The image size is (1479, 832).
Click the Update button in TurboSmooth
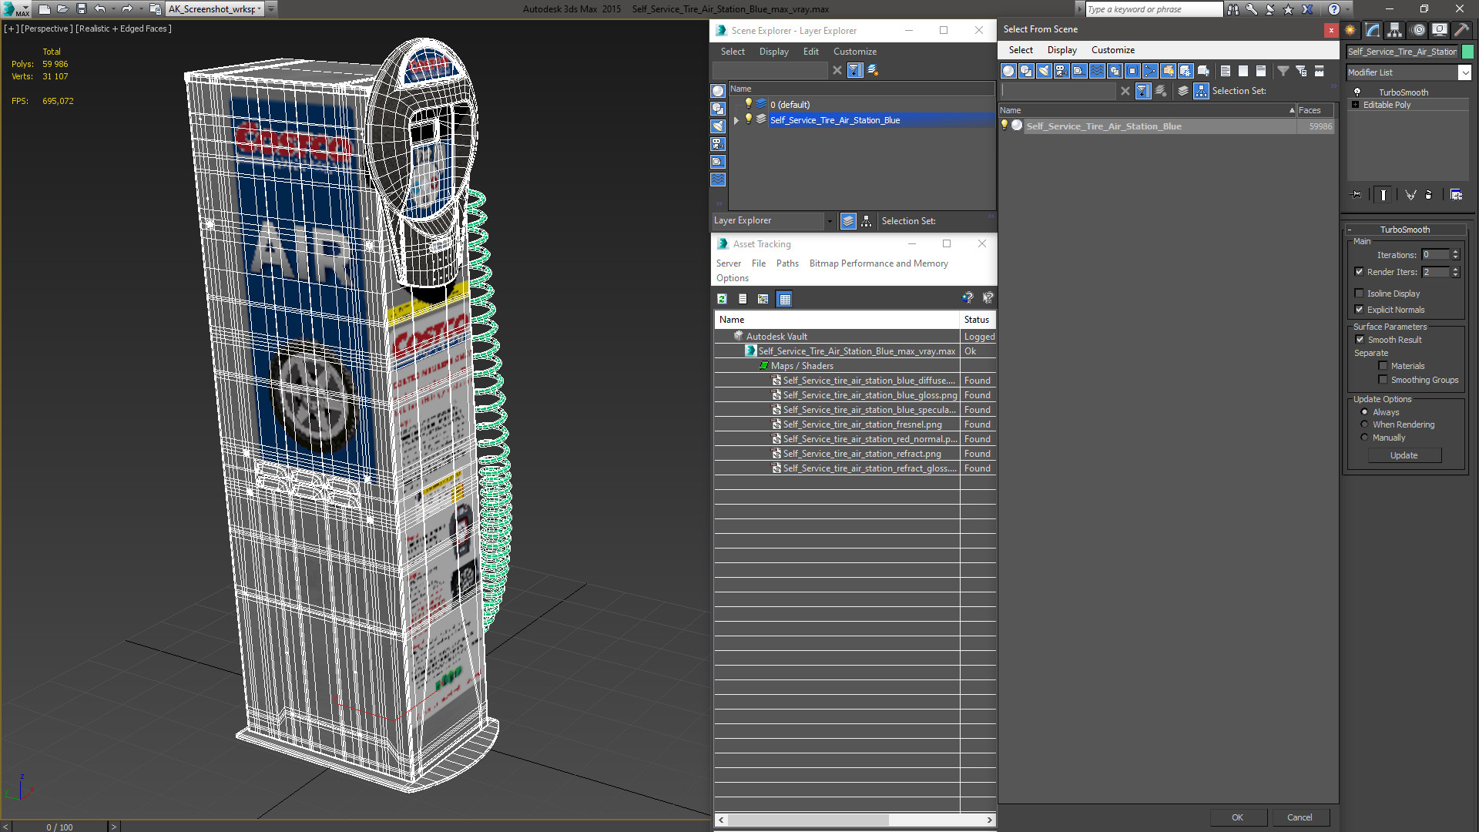pos(1404,455)
